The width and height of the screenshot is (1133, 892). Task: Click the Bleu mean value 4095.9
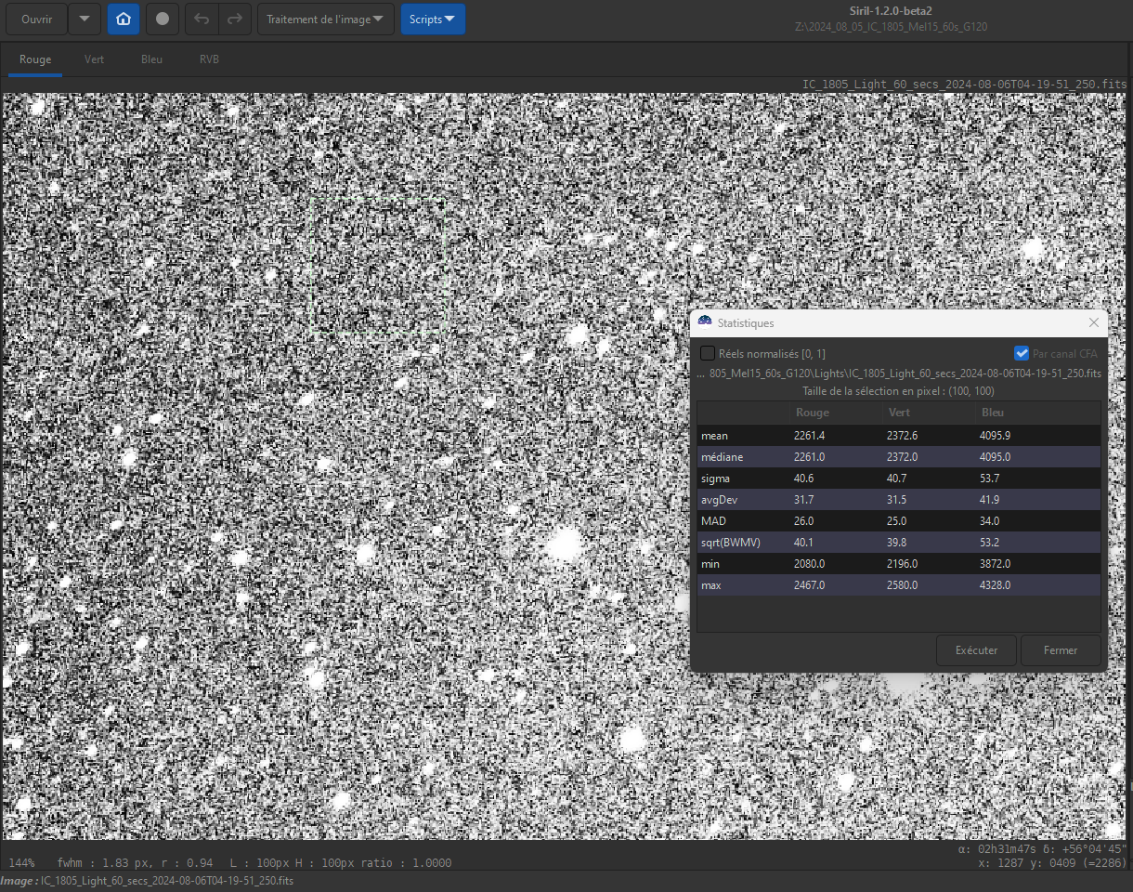coord(995,436)
